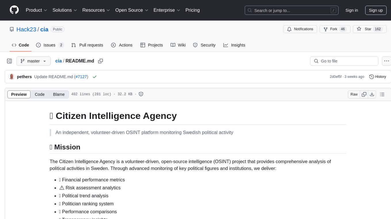Fork the cia repository
The image size is (391, 219).
pyautogui.click(x=335, y=29)
